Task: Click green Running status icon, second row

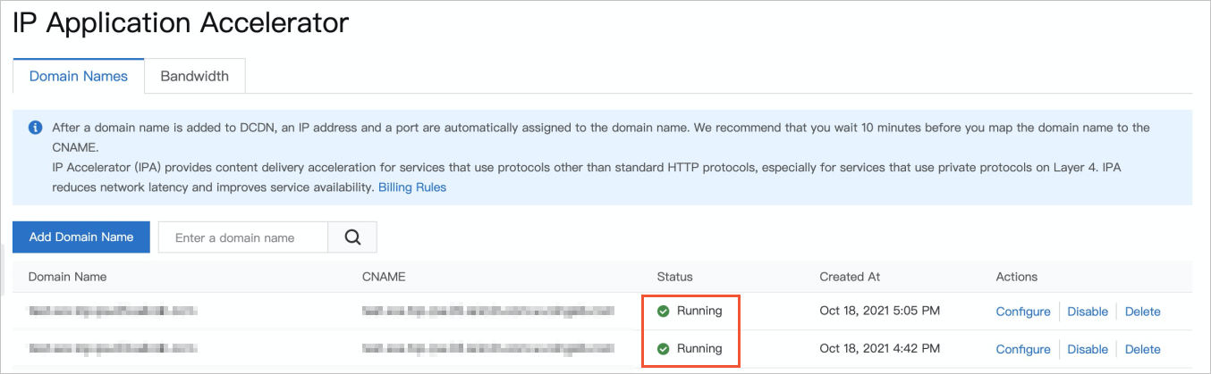Action: tap(663, 349)
